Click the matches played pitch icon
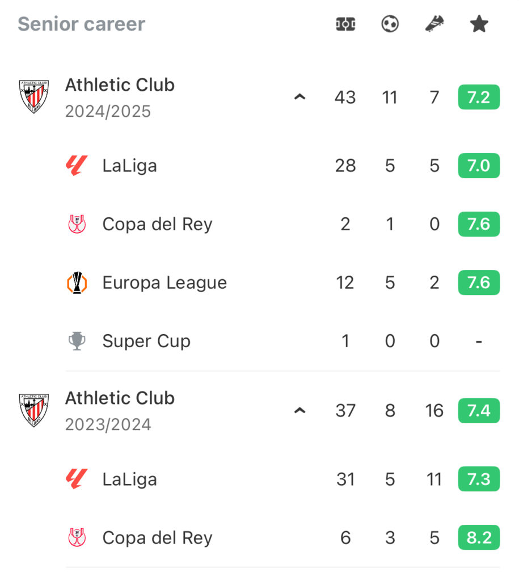 coord(345,24)
